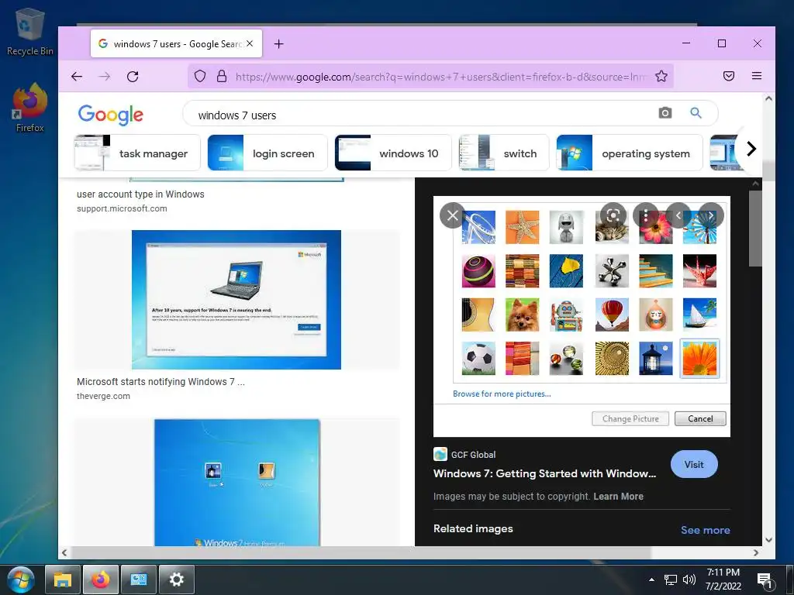Click the horizontal scrollbar left arrow
The width and height of the screenshot is (794, 595).
coord(64,552)
